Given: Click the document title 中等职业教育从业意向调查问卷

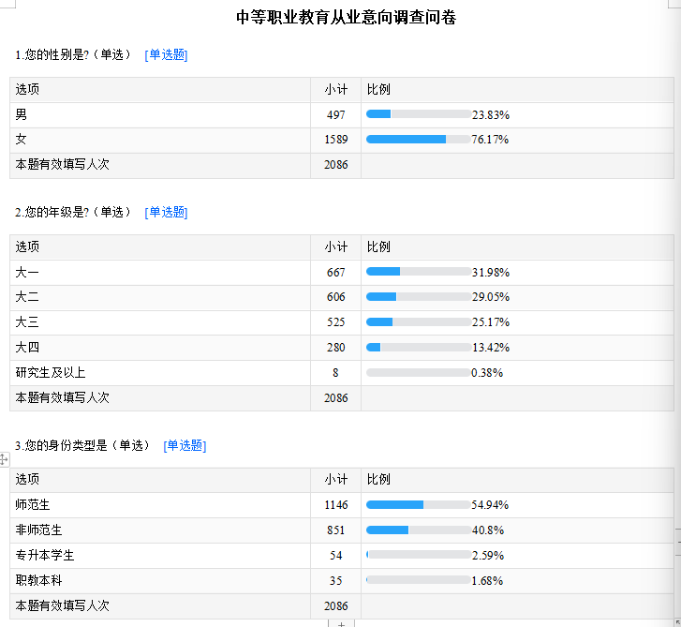Looking at the screenshot, I should click(x=346, y=17).
